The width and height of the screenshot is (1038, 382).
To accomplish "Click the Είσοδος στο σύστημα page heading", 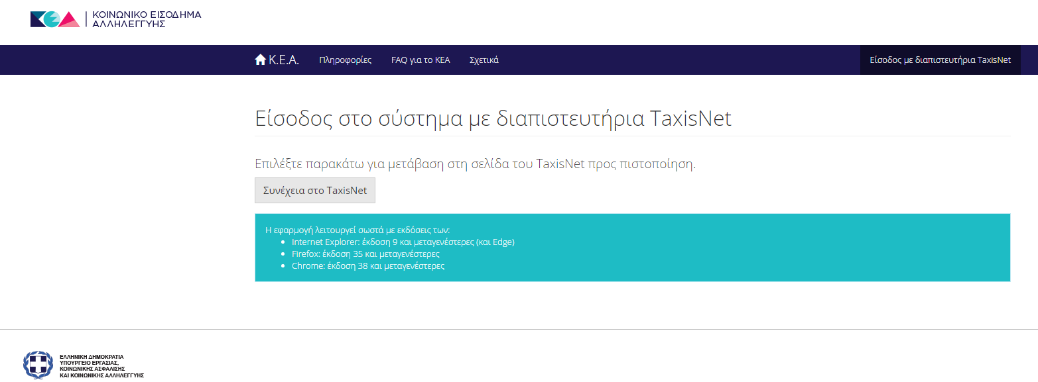I will point(493,119).
